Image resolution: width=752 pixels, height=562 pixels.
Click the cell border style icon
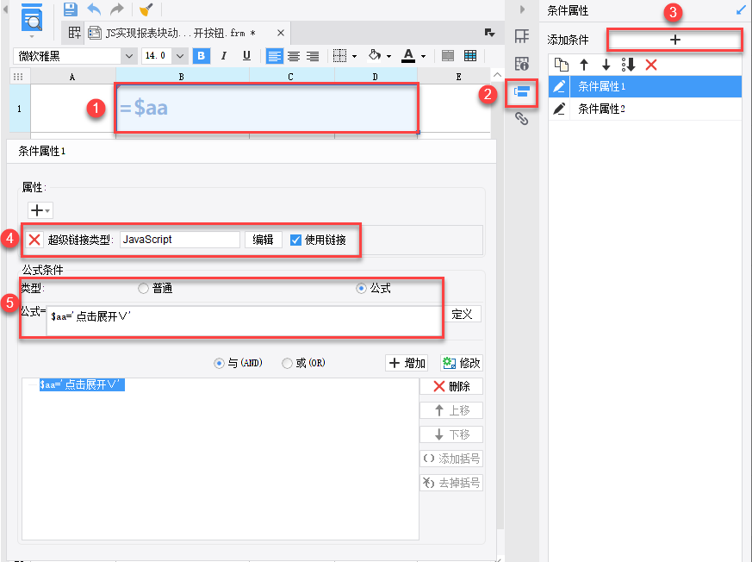[x=339, y=56]
